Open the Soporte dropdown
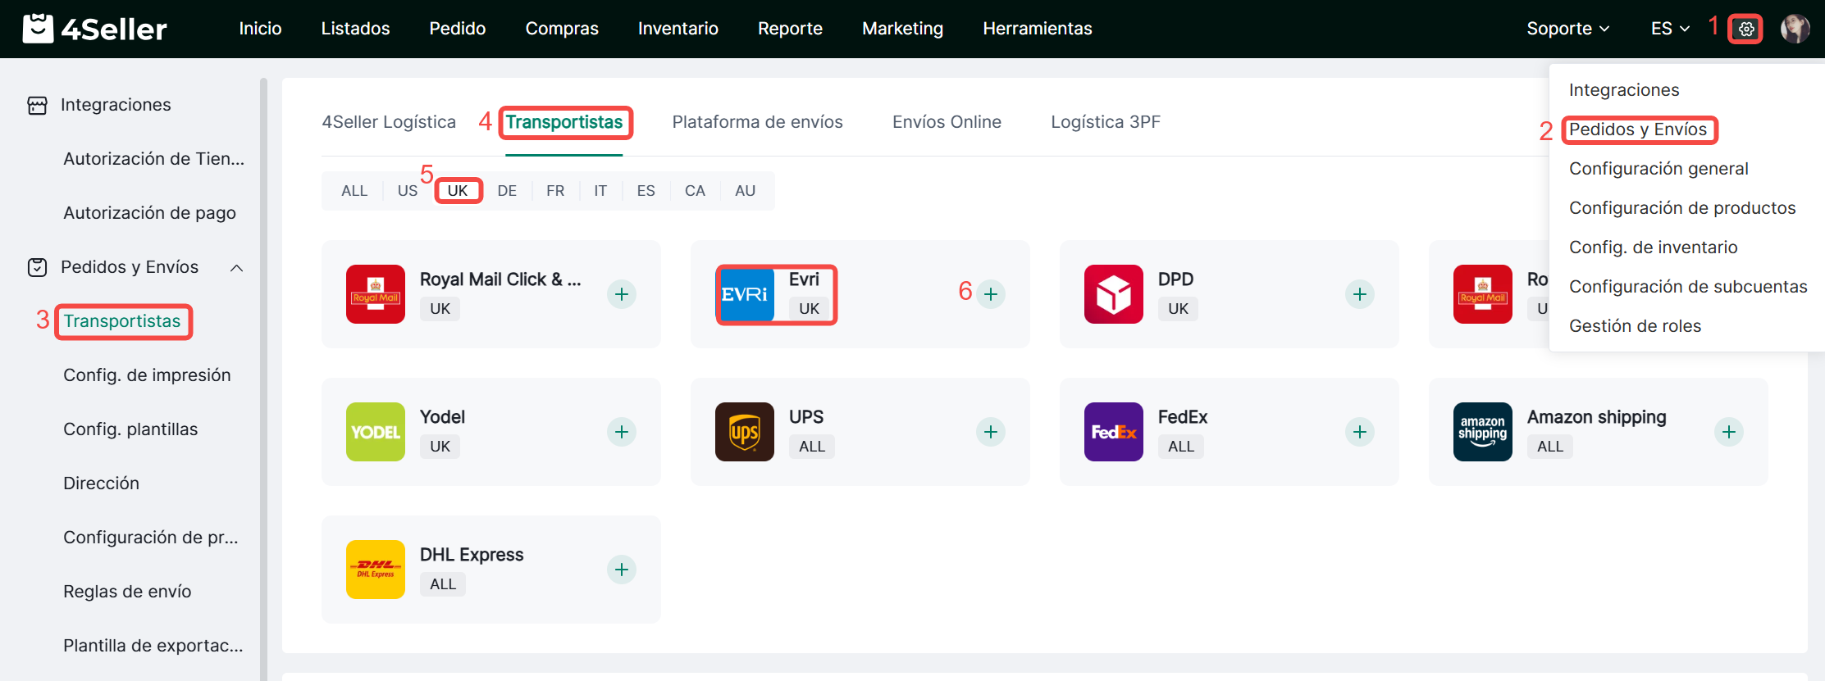 pyautogui.click(x=1567, y=29)
